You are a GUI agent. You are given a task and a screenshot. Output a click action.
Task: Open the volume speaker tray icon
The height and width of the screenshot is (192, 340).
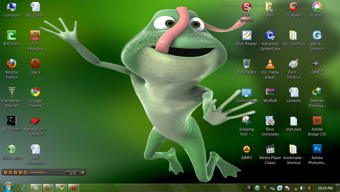point(302,188)
